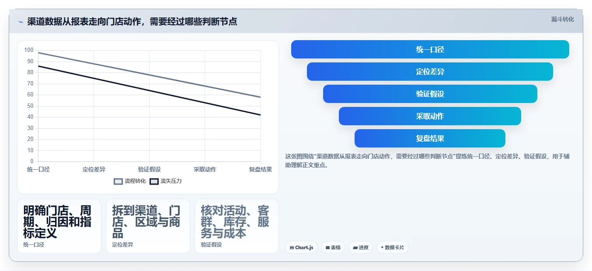The height and width of the screenshot is (271, 592).
Task: Click y-axis value 20 on chart
Action: [30, 139]
